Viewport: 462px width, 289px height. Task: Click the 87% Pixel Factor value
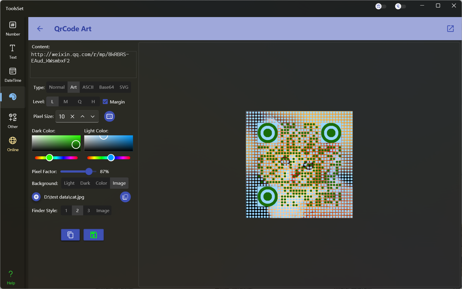(x=105, y=172)
